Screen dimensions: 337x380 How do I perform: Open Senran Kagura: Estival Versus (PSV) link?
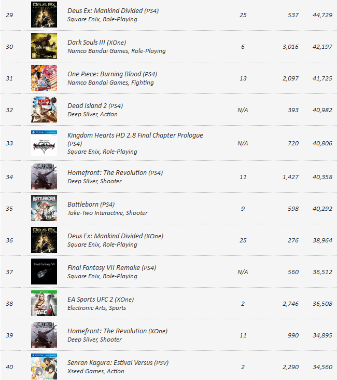click(118, 363)
